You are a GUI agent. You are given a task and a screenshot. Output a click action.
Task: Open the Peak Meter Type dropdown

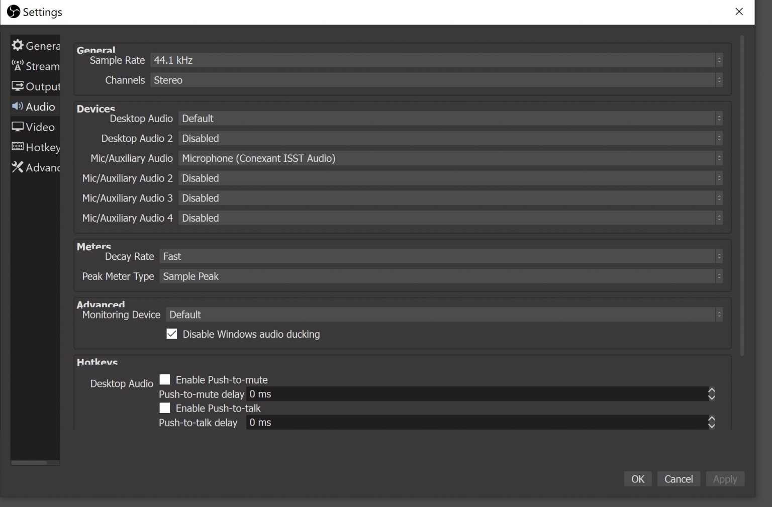coord(440,276)
